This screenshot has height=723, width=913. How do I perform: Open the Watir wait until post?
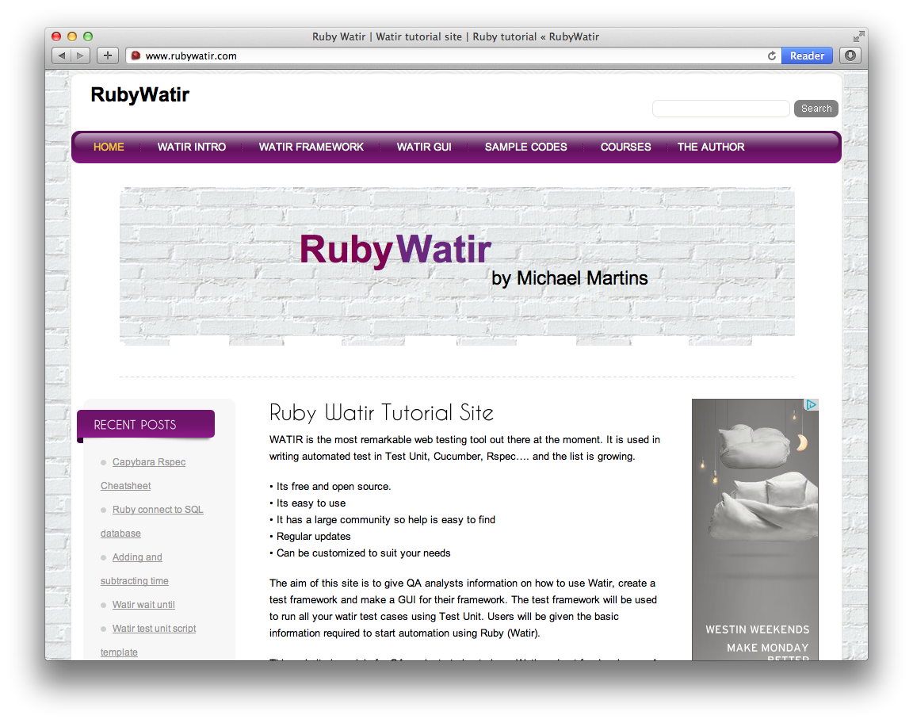point(143,605)
